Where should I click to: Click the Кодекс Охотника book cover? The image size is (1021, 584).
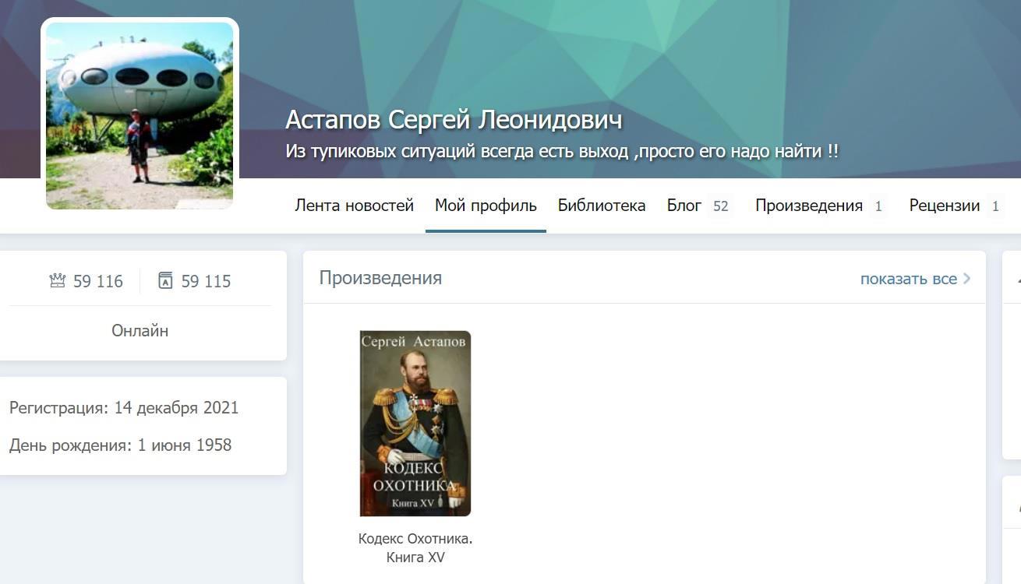coord(415,424)
